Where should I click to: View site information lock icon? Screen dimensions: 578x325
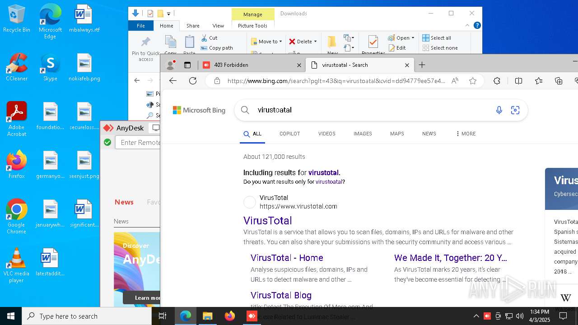pos(217,81)
